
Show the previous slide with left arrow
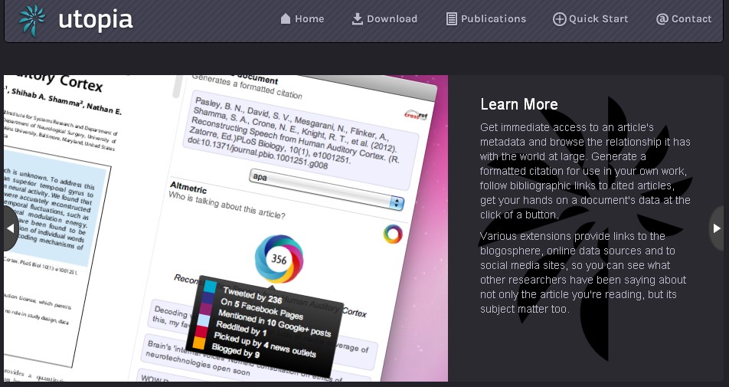[10, 228]
